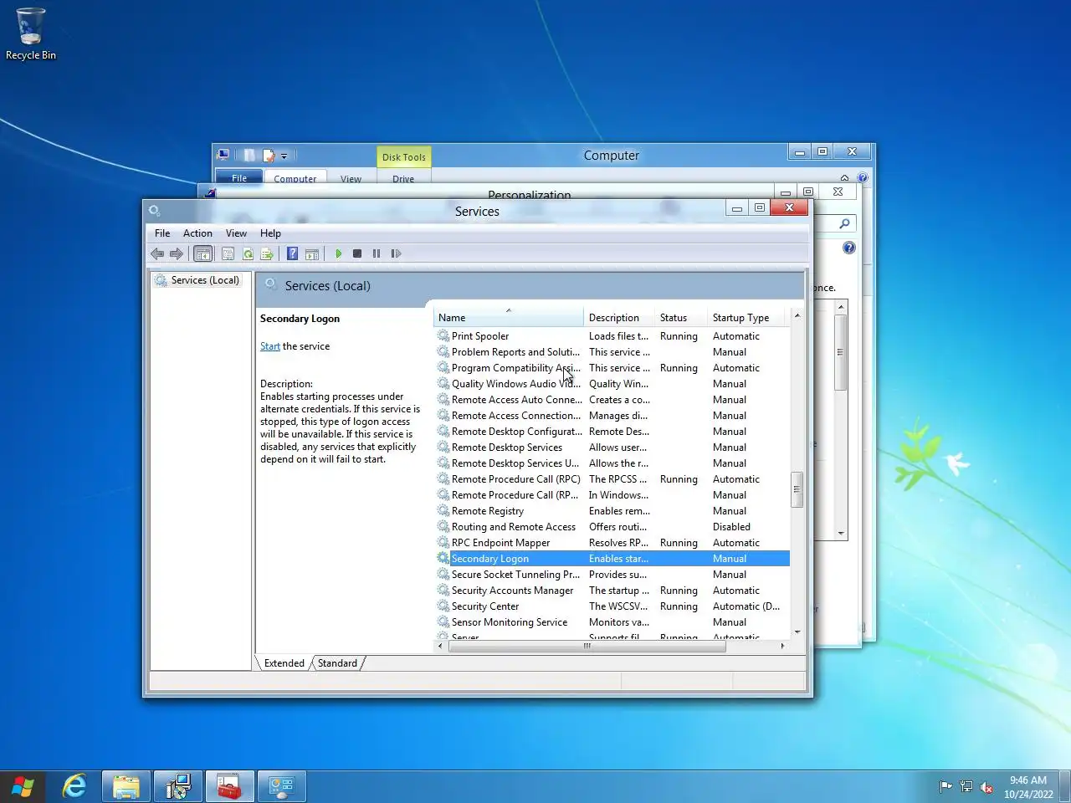1071x803 pixels.
Task: Open File Explorer from the taskbar
Action: pos(126,786)
